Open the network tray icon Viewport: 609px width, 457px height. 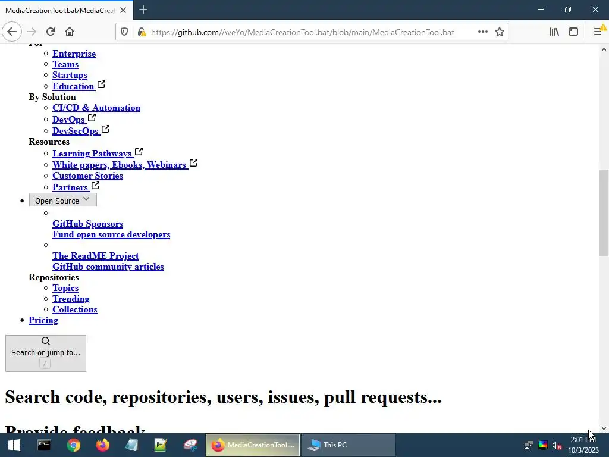click(x=529, y=445)
